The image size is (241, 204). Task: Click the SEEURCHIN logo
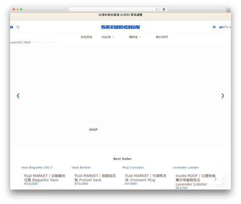click(120, 27)
